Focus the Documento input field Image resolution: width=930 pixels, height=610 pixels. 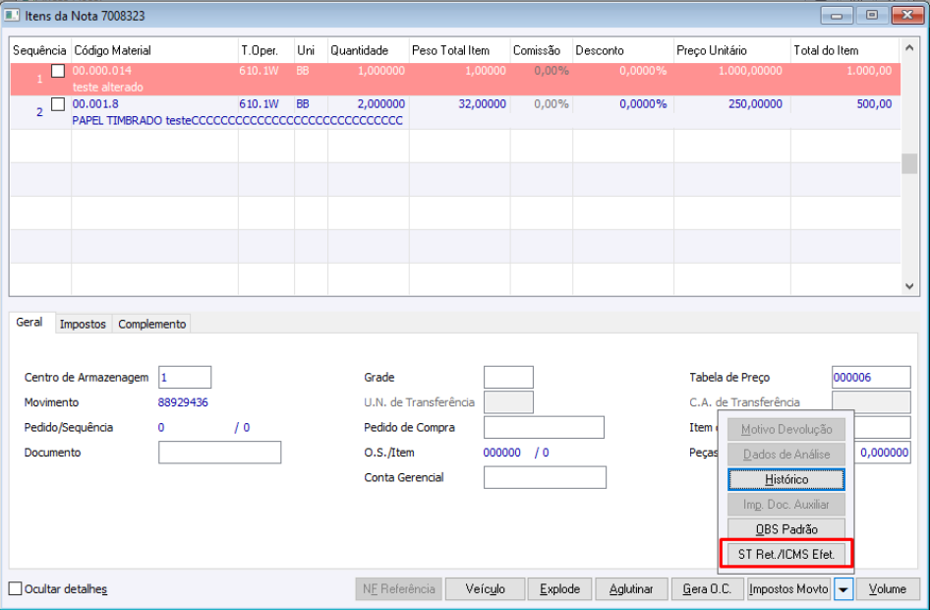(x=219, y=453)
